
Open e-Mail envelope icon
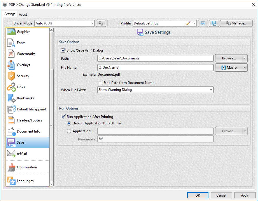coord(11,154)
